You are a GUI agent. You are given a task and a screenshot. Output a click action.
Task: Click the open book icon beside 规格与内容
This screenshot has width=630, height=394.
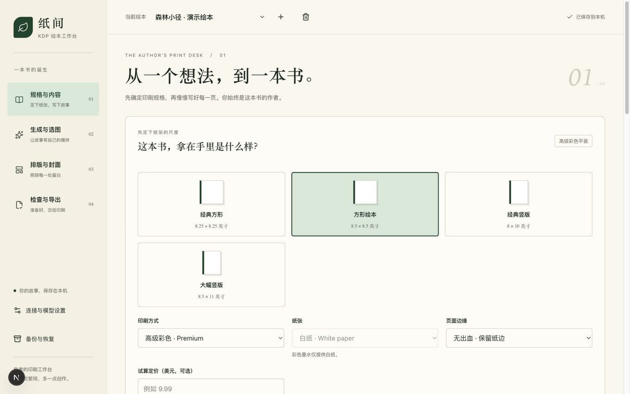19,100
